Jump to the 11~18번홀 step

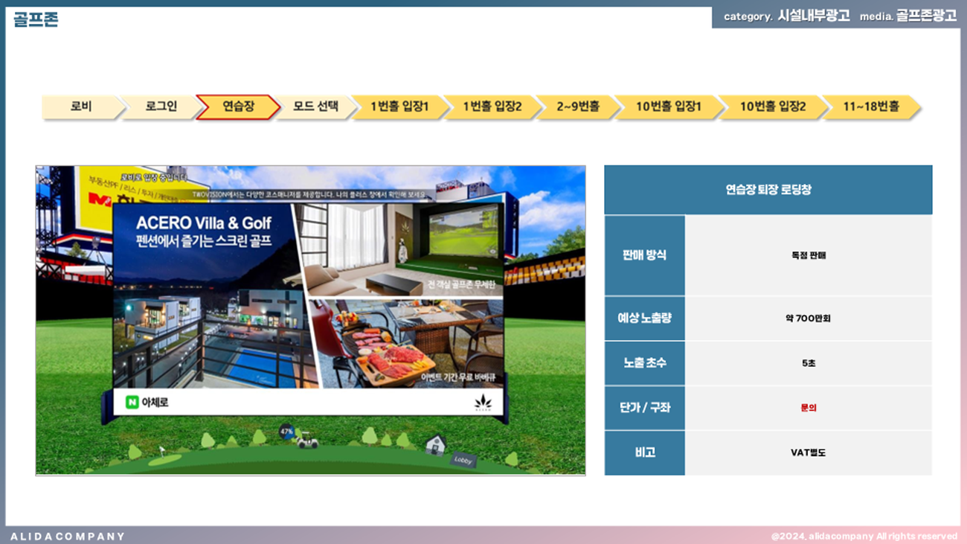pos(870,106)
